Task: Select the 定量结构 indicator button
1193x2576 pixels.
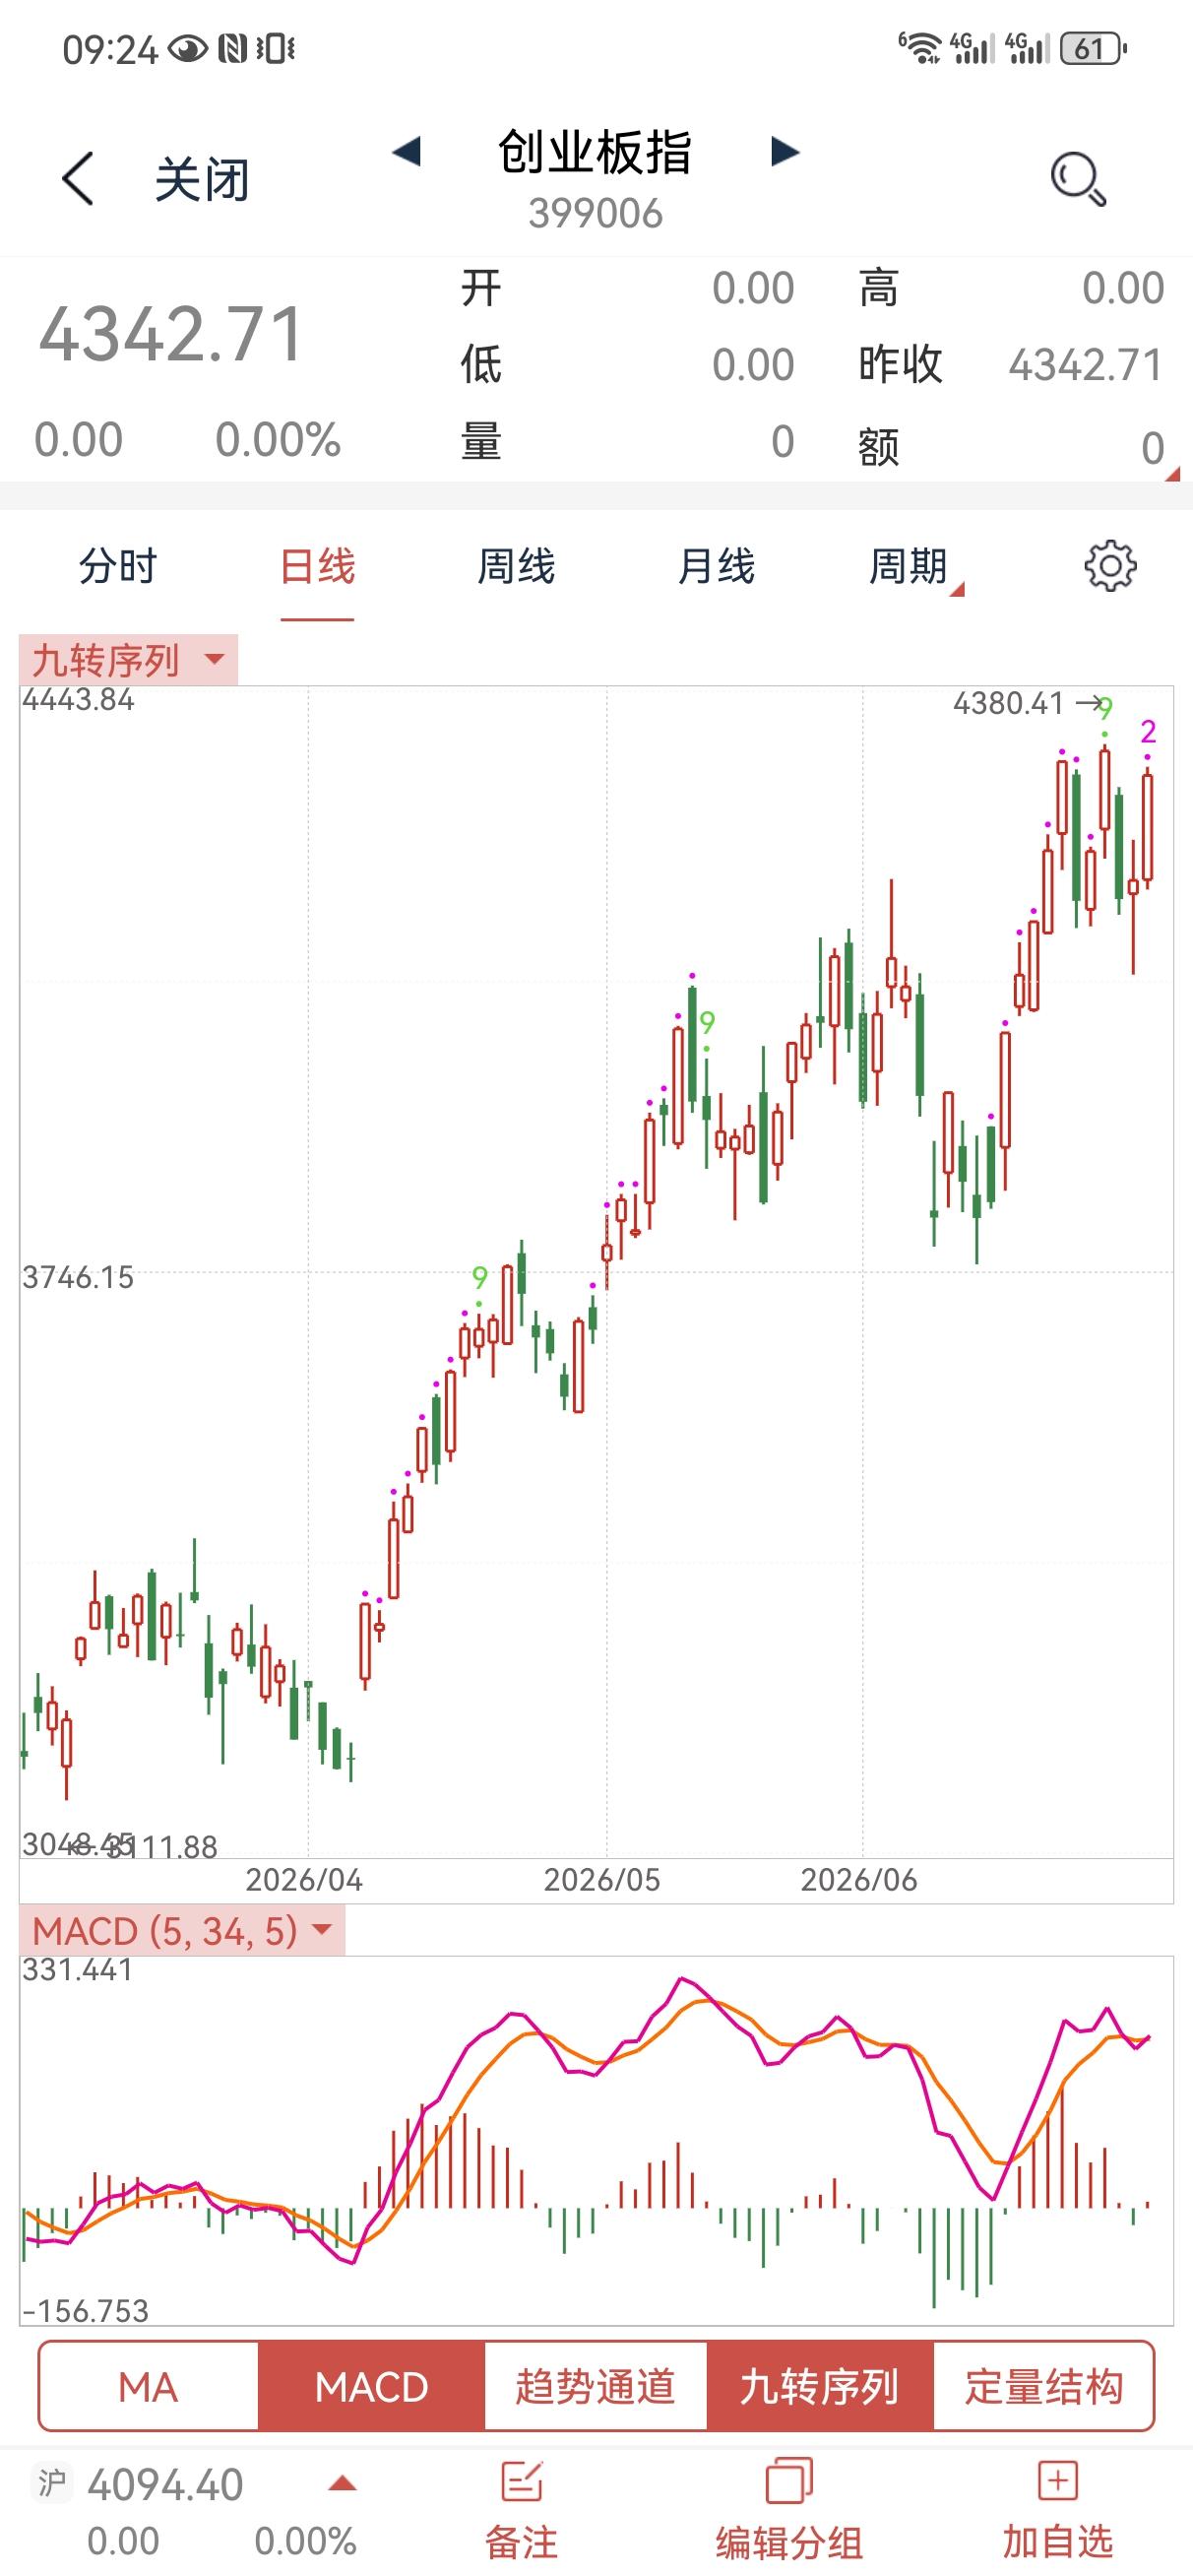Action: coord(1043,2387)
